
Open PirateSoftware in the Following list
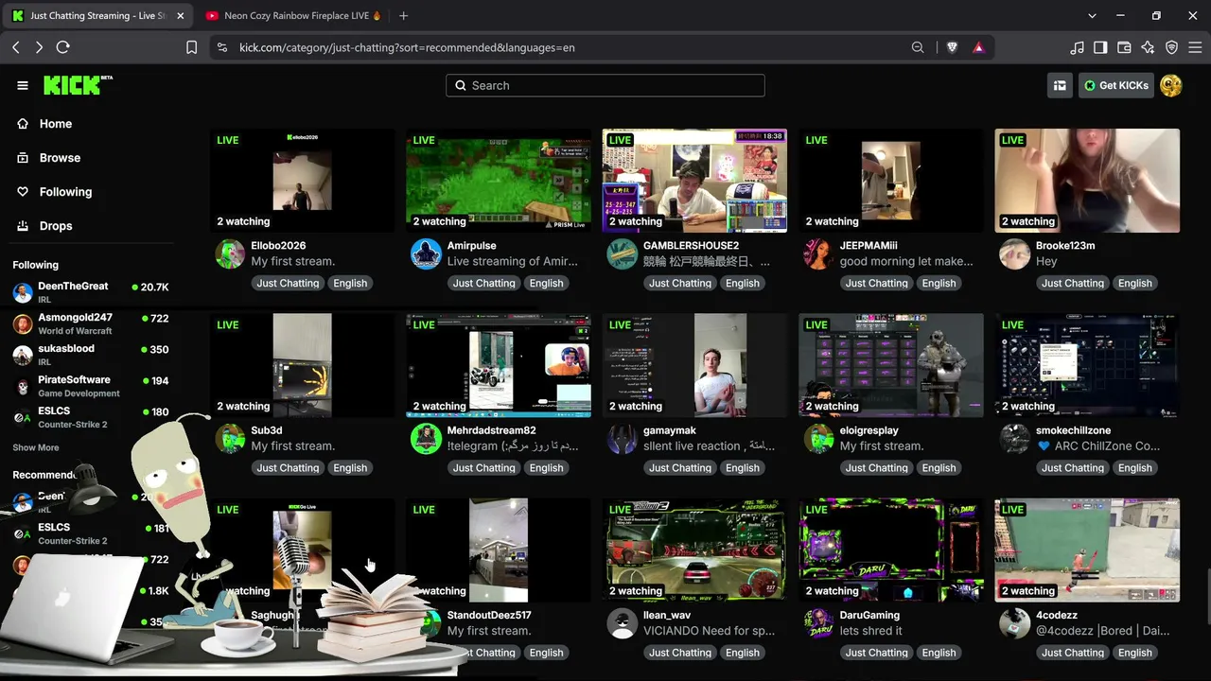[91, 386]
